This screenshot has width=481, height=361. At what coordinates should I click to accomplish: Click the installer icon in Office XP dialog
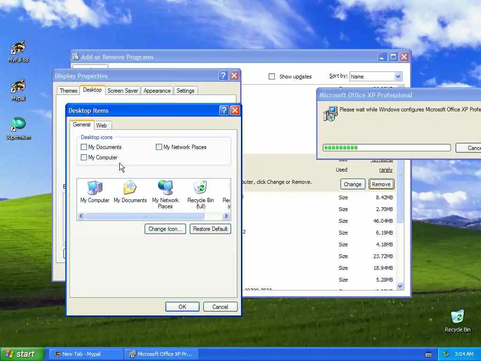tap(330, 114)
